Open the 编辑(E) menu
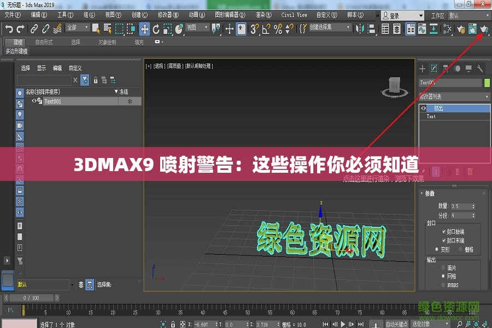The image size is (492, 328). pyautogui.click(x=39, y=15)
